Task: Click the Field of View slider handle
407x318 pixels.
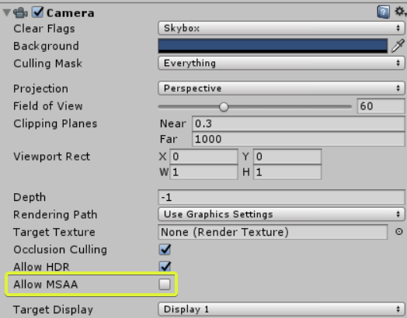Action: click(x=224, y=106)
